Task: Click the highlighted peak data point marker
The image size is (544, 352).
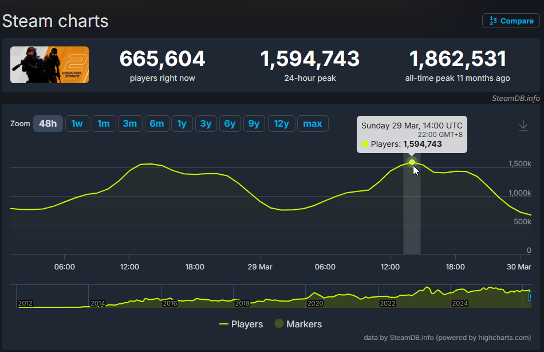Action: [x=412, y=162]
